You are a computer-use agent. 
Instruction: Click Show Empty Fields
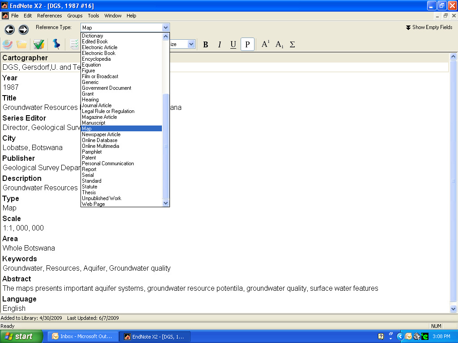(x=429, y=27)
